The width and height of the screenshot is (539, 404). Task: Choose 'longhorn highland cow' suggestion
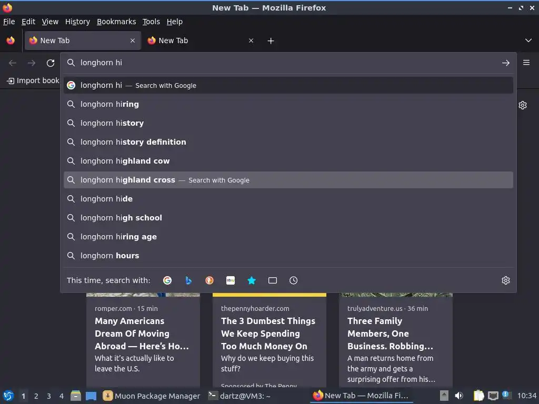[x=288, y=161]
